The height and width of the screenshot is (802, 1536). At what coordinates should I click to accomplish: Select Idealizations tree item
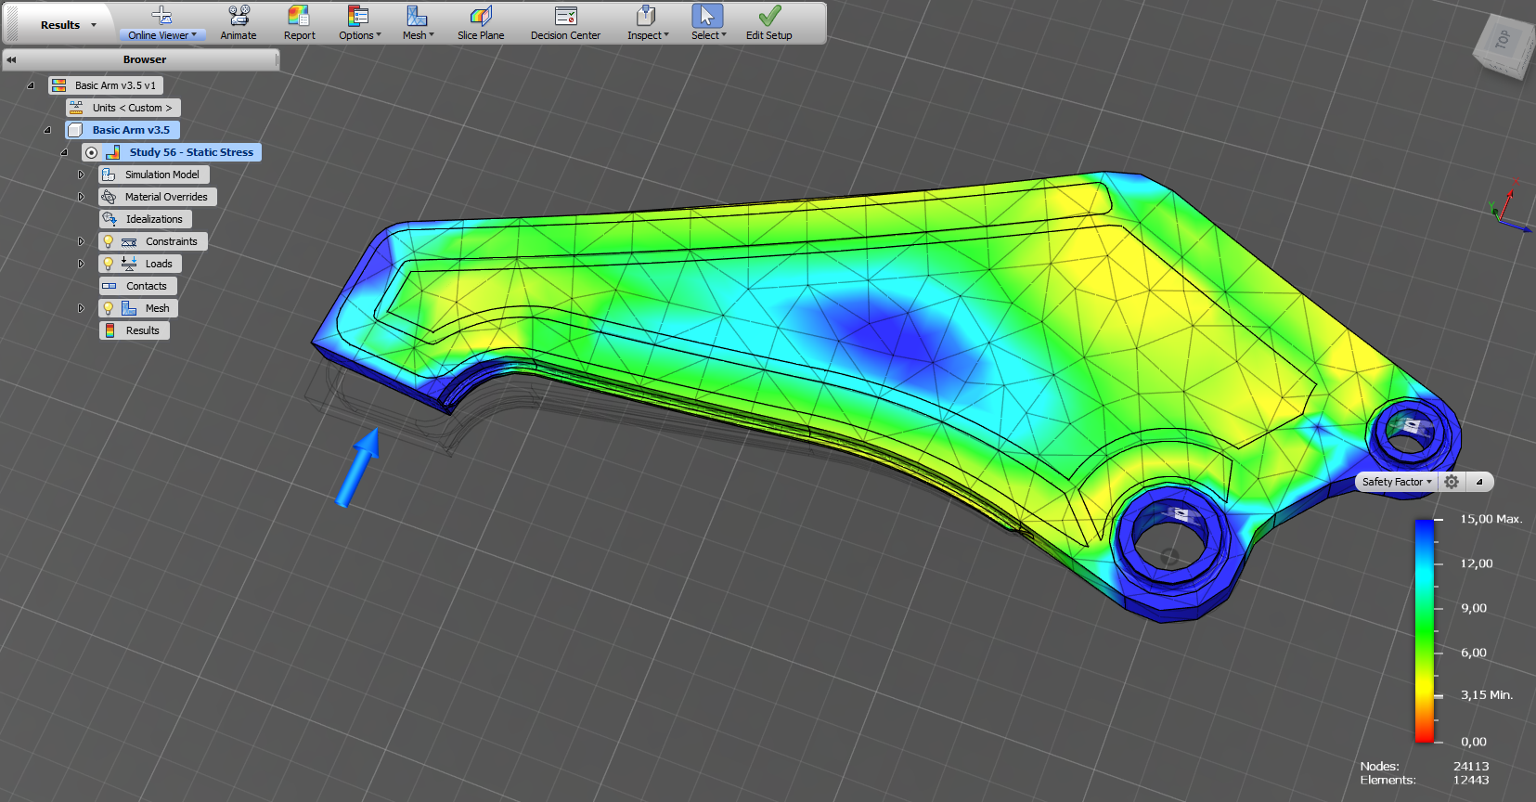click(x=146, y=219)
